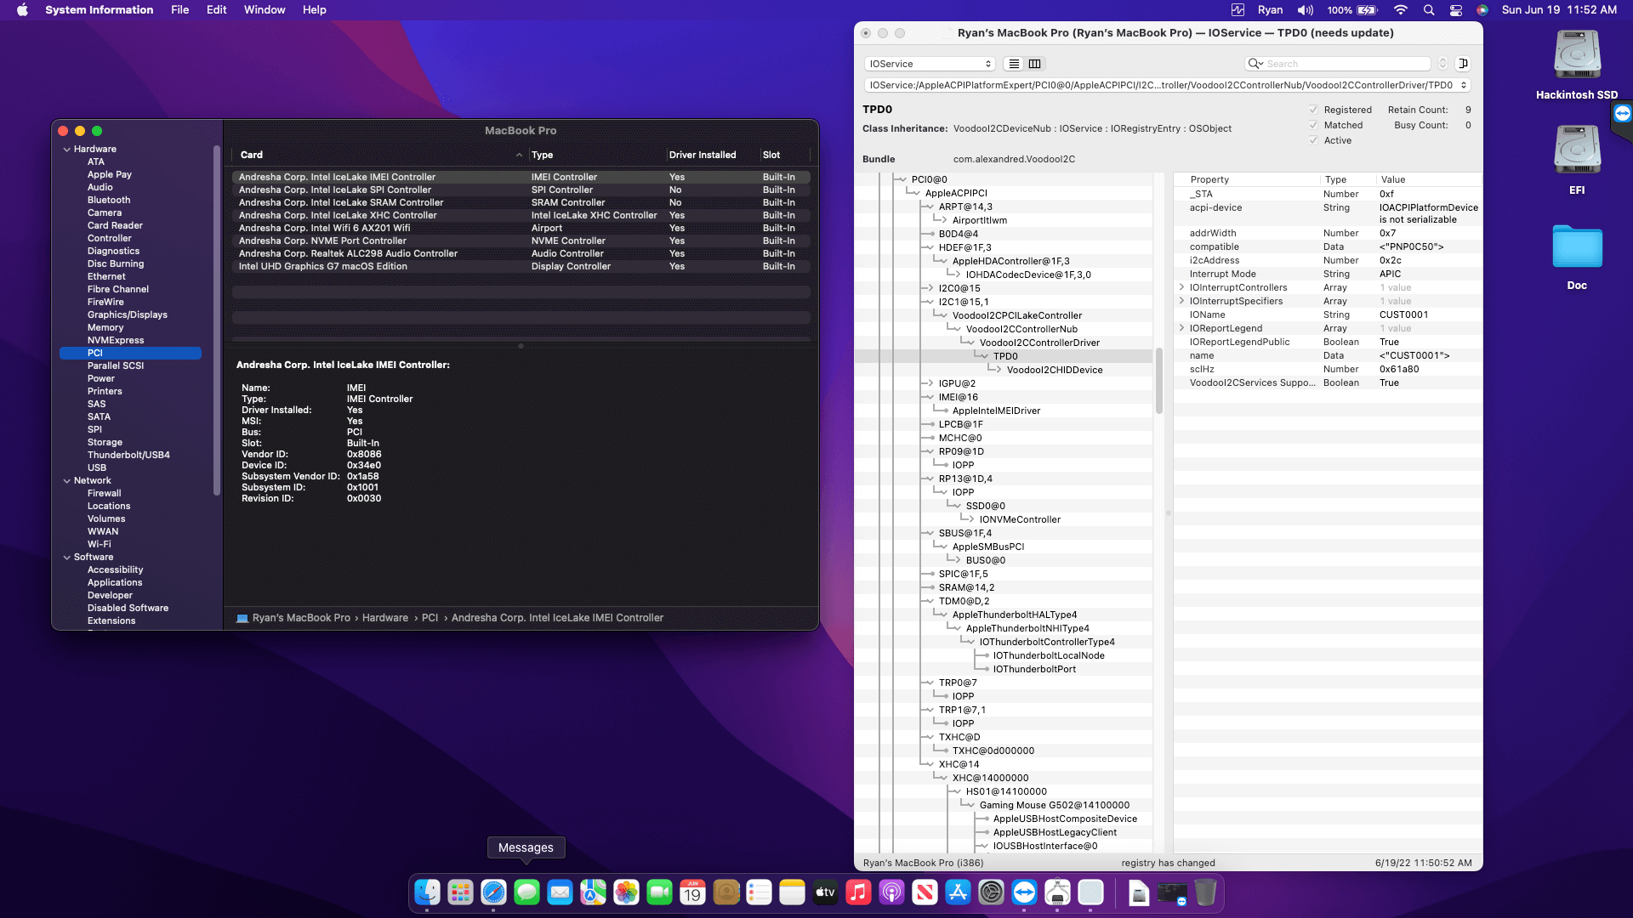Launch Apple TV from the Dock

pyautogui.click(x=825, y=892)
